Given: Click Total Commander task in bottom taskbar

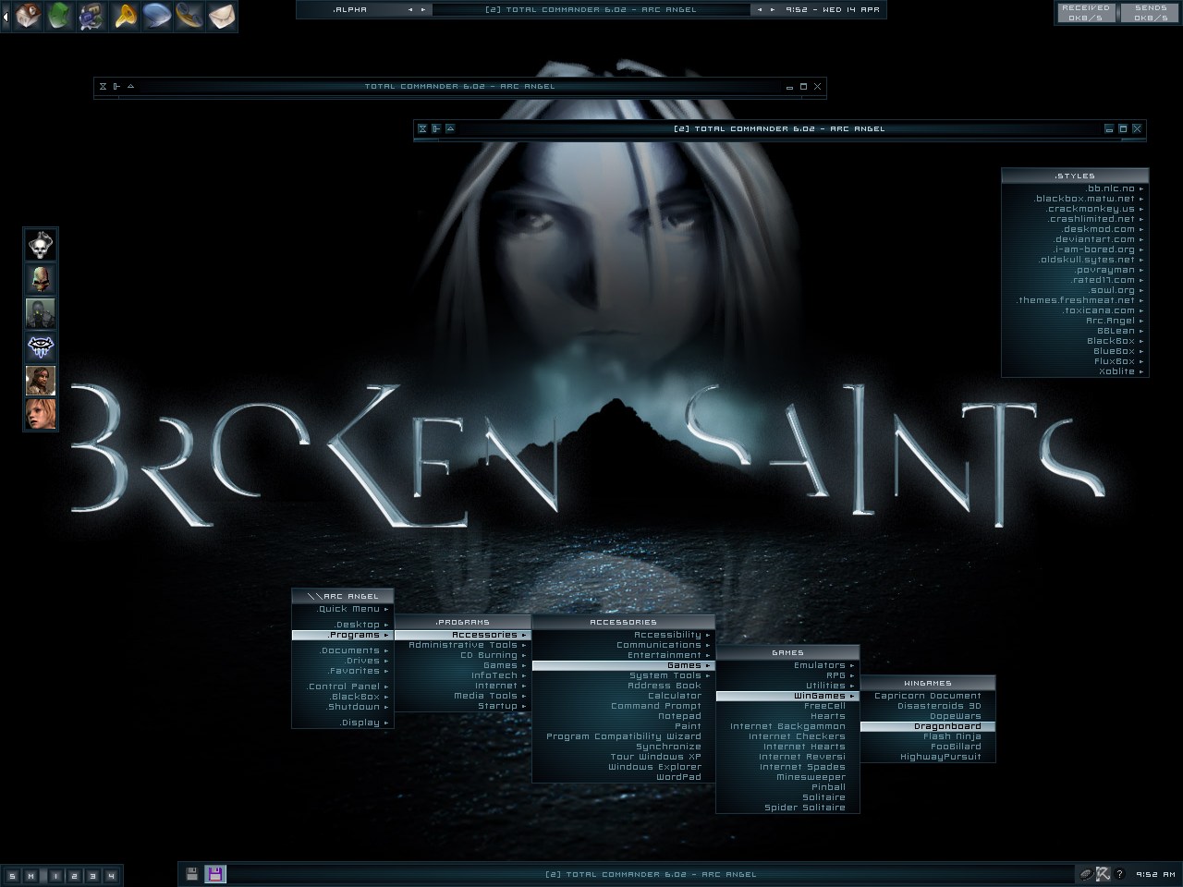Looking at the screenshot, I should point(651,874).
